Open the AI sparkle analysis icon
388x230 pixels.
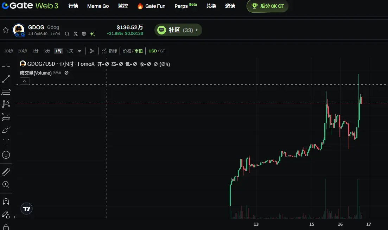(x=92, y=34)
